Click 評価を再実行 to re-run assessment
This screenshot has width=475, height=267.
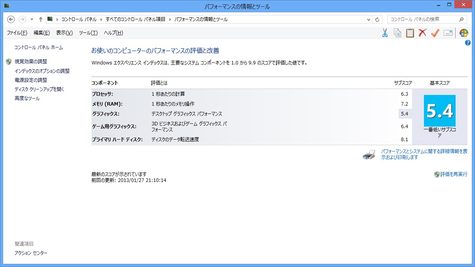[x=454, y=174]
